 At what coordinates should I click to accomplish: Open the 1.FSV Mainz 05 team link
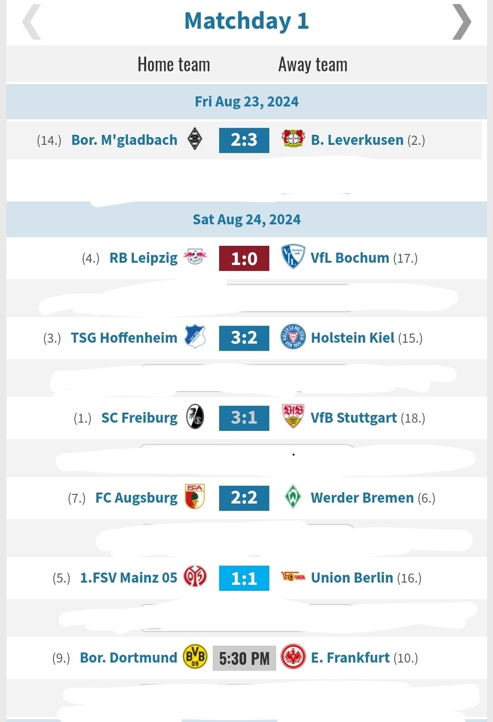click(x=128, y=578)
